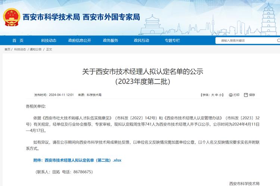Screen dimensions: 280x186
Task: Go to 科技动态 in the breadcrumb
Action: 20,49
